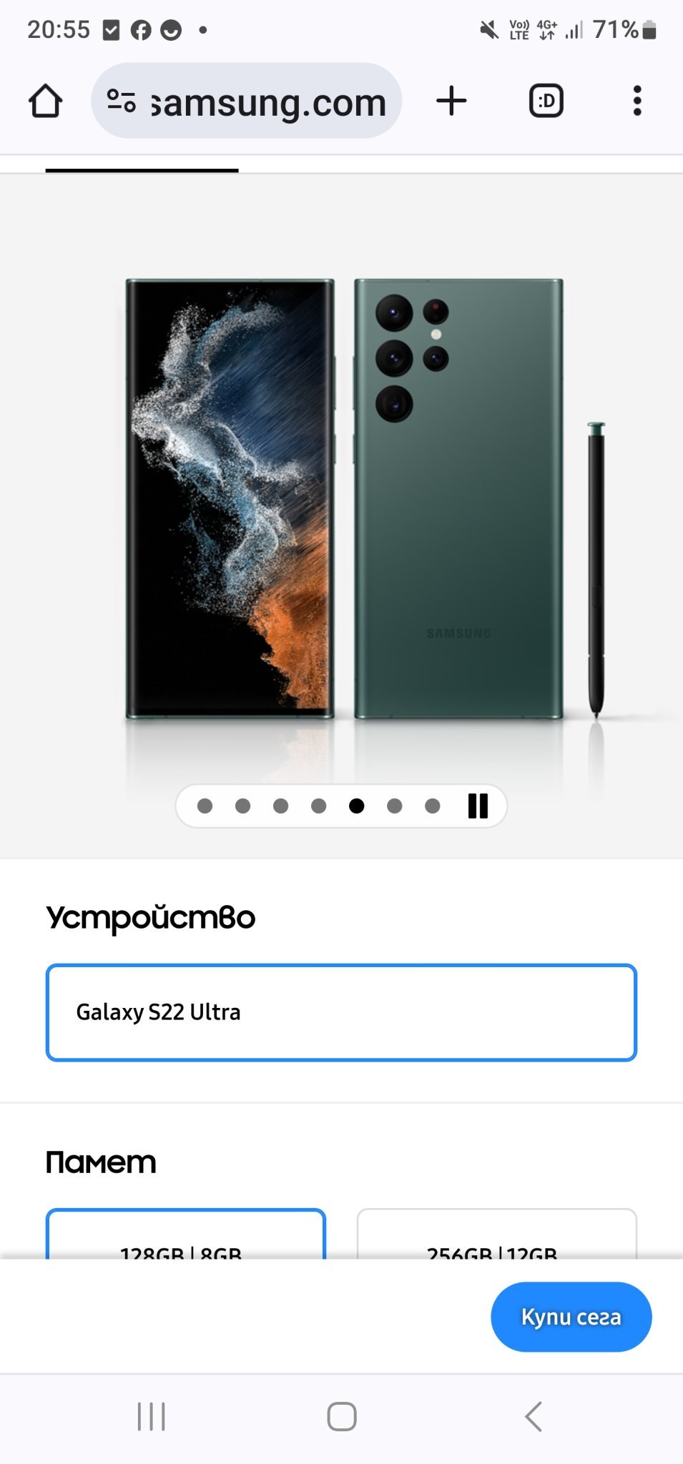The height and width of the screenshot is (1464, 683).
Task: Tap the browser home icon
Action: point(45,101)
